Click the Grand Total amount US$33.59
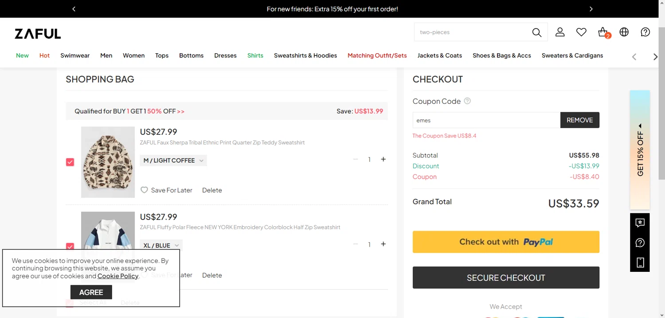Screen dimensions: 665x318 (x=574, y=204)
